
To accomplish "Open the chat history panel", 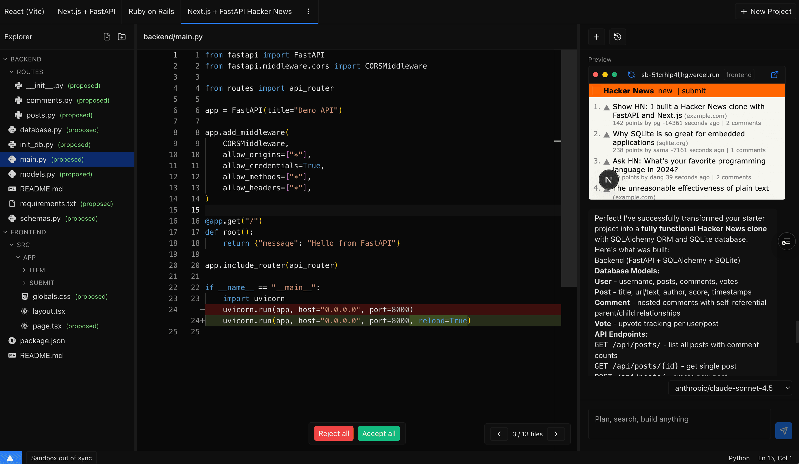I will pyautogui.click(x=617, y=37).
